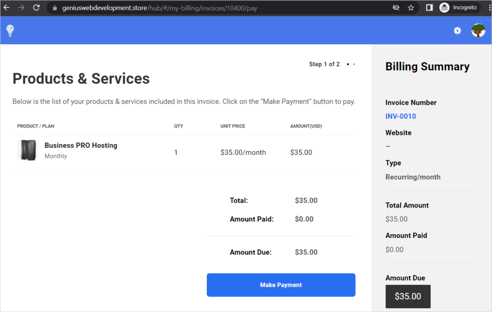Select the second step indicator dot
Screen dimensions: 492x312
(x=354, y=64)
